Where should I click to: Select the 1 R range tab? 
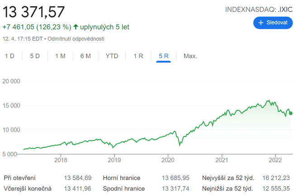point(138,56)
